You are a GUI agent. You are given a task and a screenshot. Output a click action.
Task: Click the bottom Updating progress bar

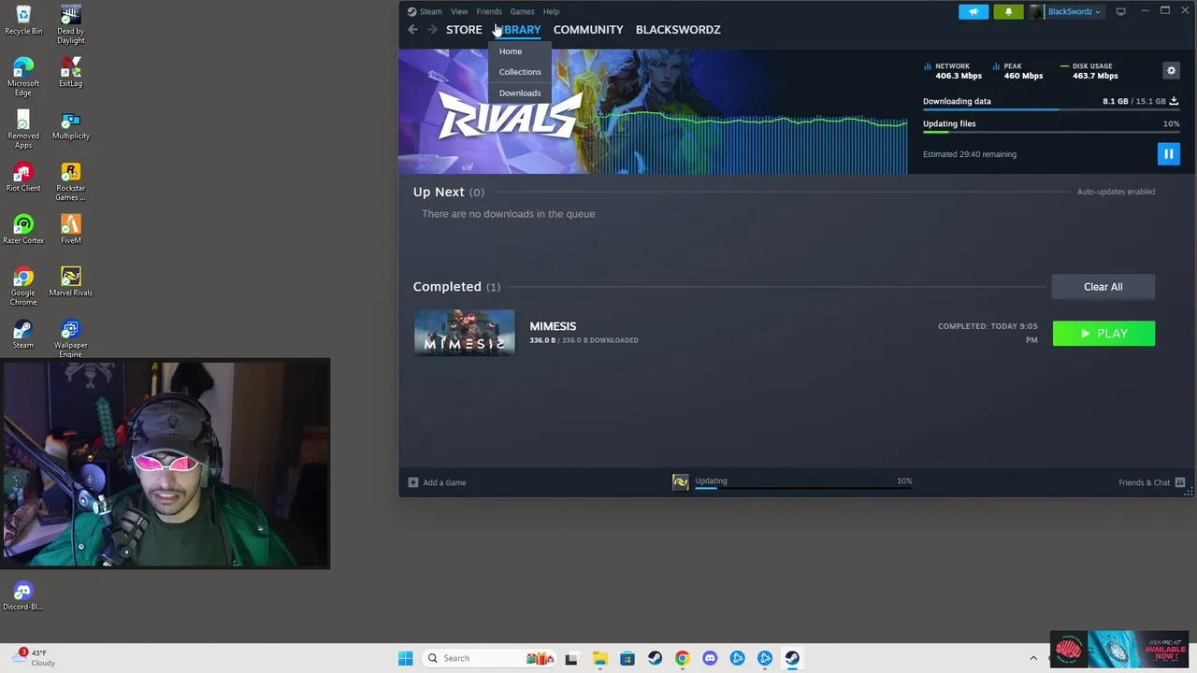click(x=803, y=487)
